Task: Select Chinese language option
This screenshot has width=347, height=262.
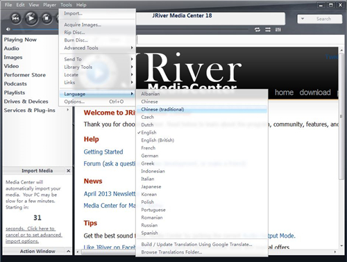Action: (202, 101)
